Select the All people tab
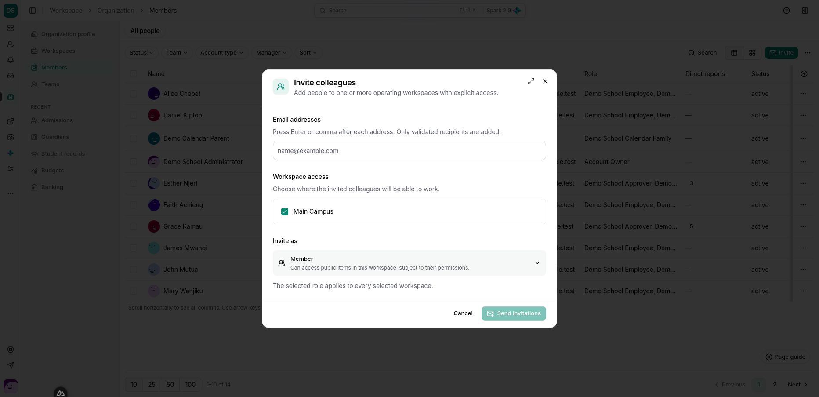The width and height of the screenshot is (819, 397). click(145, 31)
